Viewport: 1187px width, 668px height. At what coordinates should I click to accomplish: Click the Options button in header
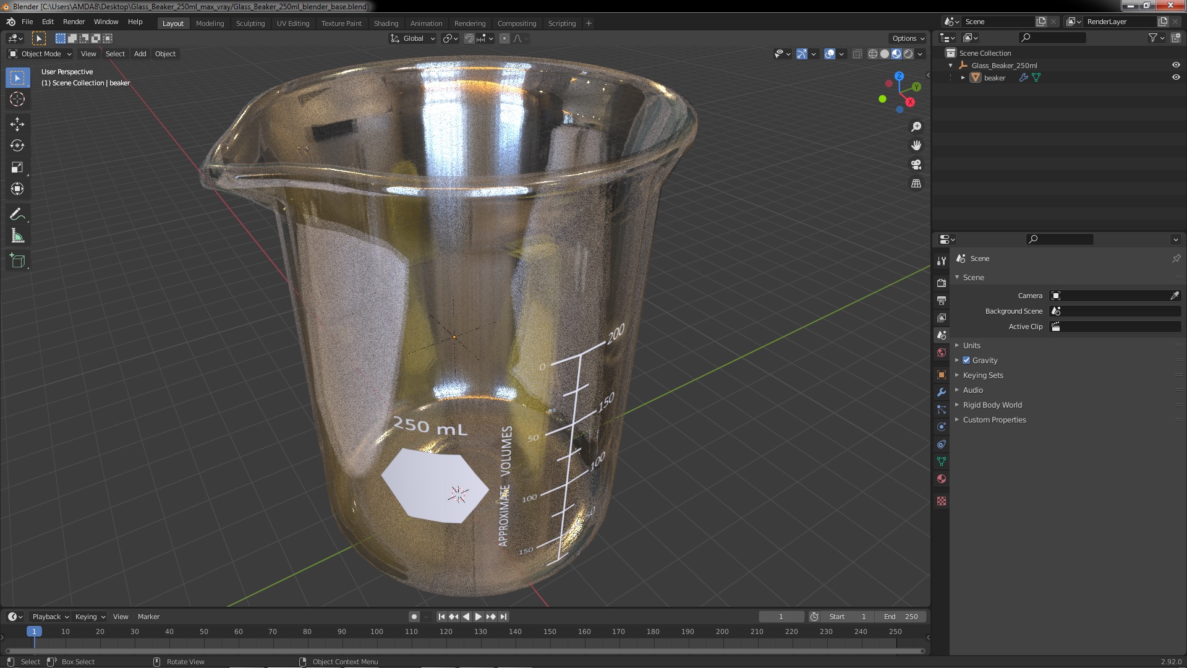[x=908, y=38]
